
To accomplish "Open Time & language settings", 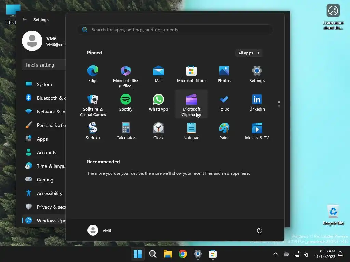I will click(x=44, y=166).
